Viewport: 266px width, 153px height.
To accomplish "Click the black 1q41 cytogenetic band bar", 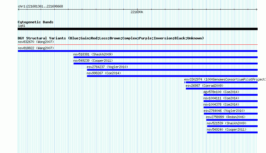I will tap(137, 29).
